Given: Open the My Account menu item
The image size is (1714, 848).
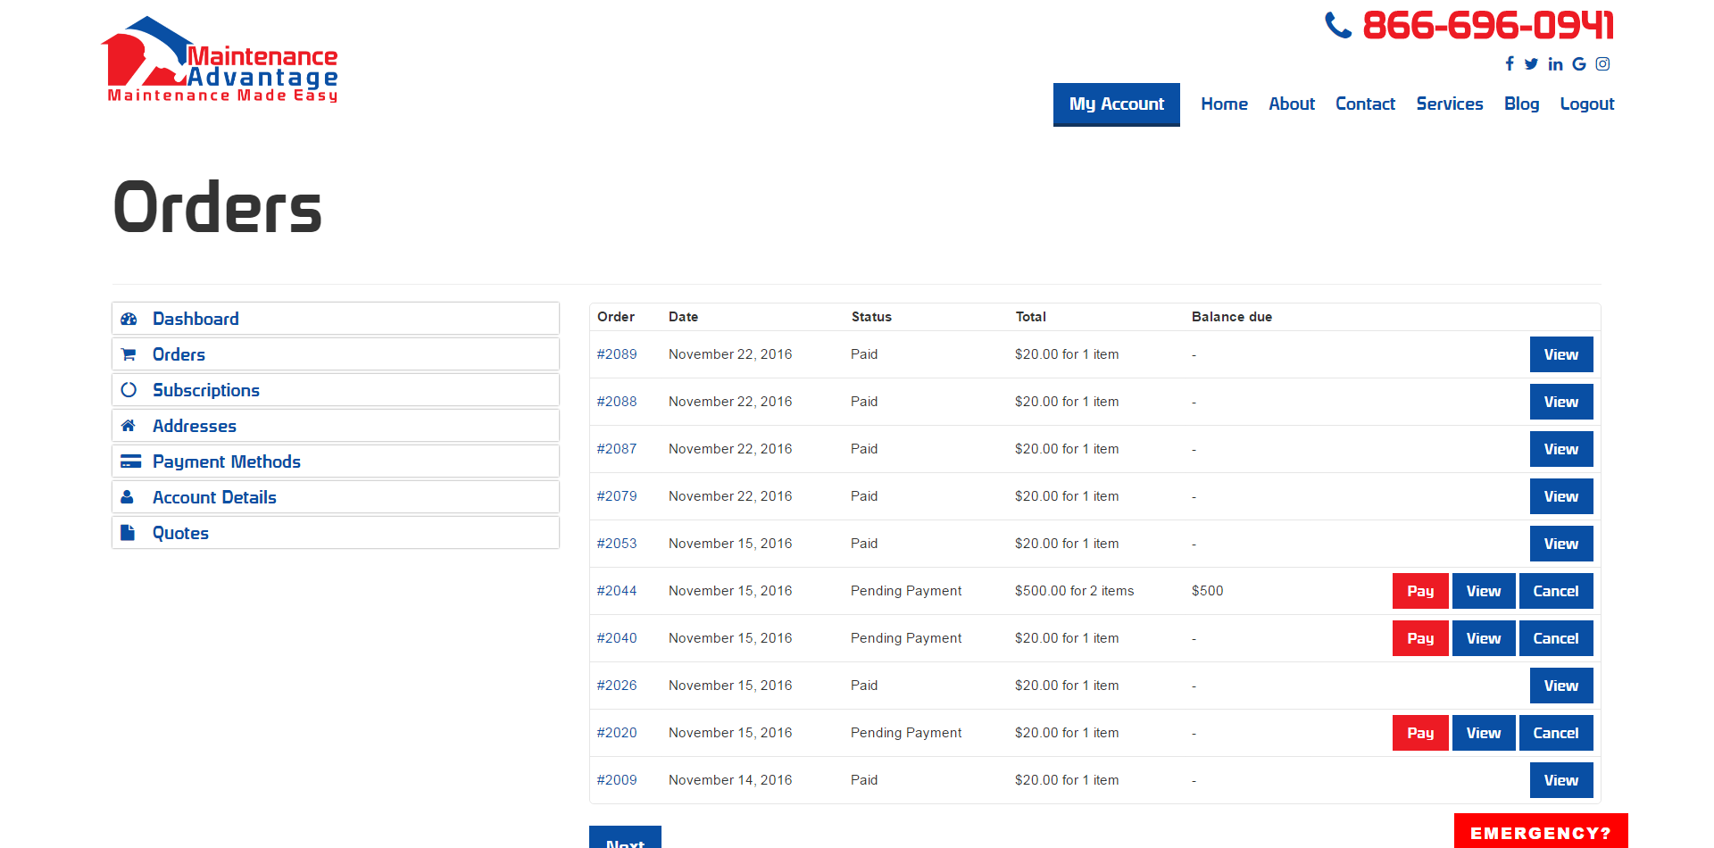Looking at the screenshot, I should pos(1117,104).
